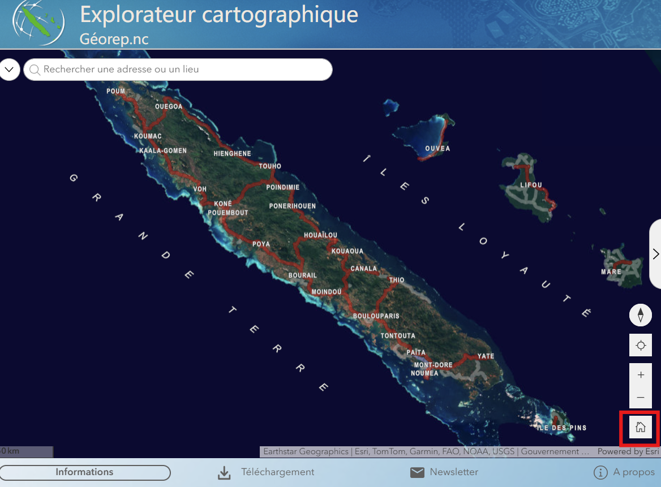
Task: Click the Géorep.nc globe logo
Action: pyautogui.click(x=38, y=23)
